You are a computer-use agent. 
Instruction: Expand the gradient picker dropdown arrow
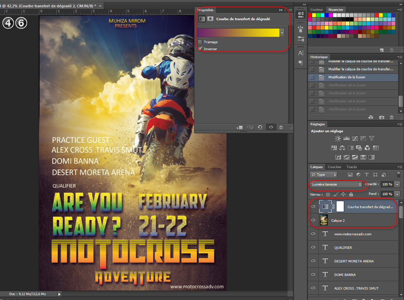[282, 33]
